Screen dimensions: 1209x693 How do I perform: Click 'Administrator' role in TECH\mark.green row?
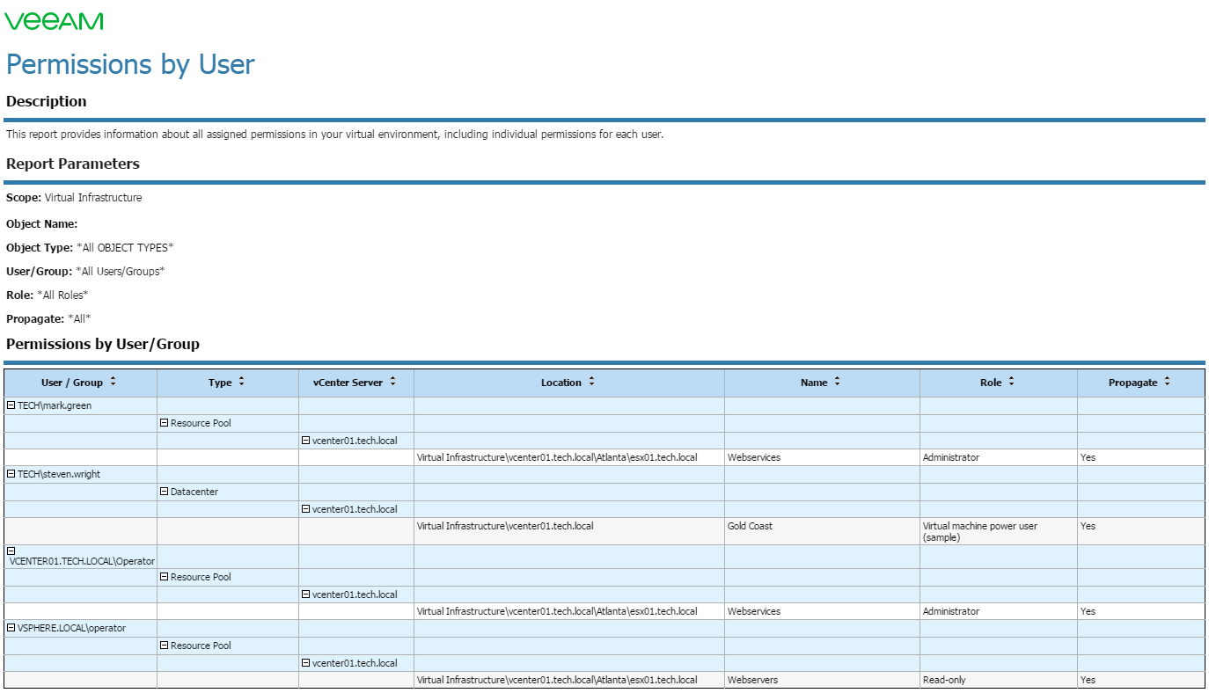click(x=951, y=457)
